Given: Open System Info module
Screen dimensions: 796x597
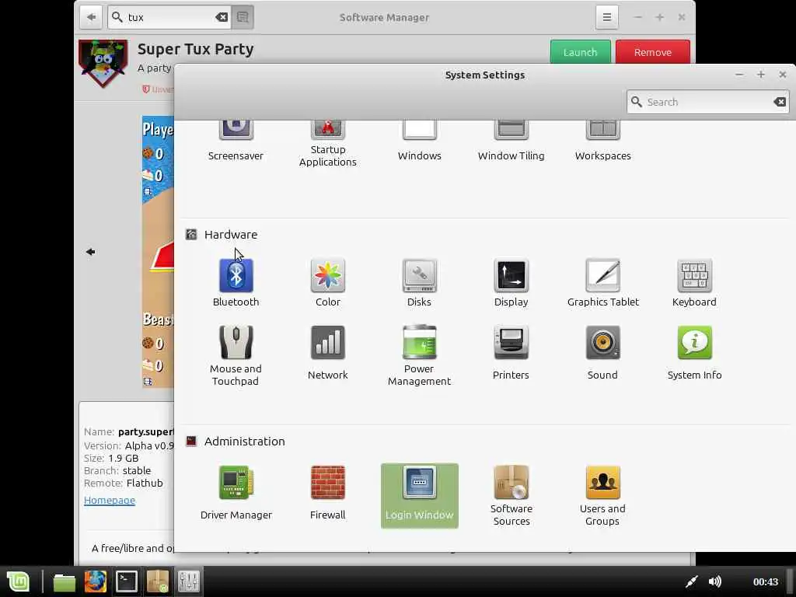Looking at the screenshot, I should [x=694, y=353].
